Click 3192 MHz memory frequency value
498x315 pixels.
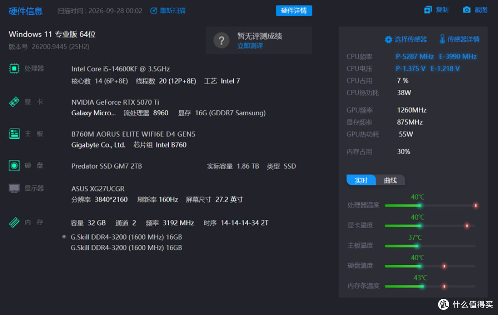[x=178, y=223]
